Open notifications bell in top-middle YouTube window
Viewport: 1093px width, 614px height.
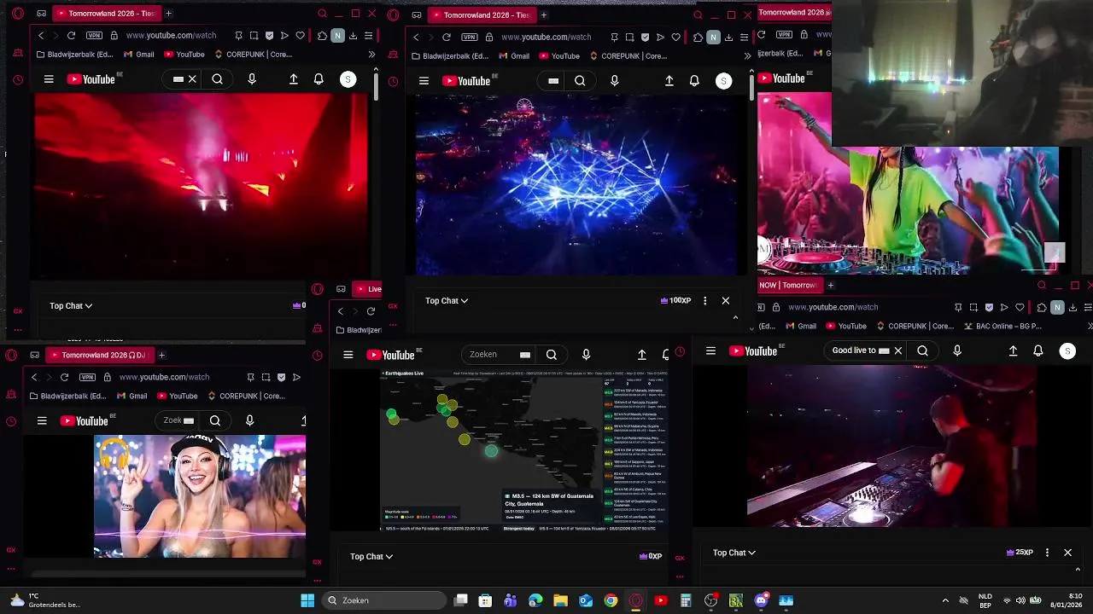pyautogui.click(x=694, y=81)
